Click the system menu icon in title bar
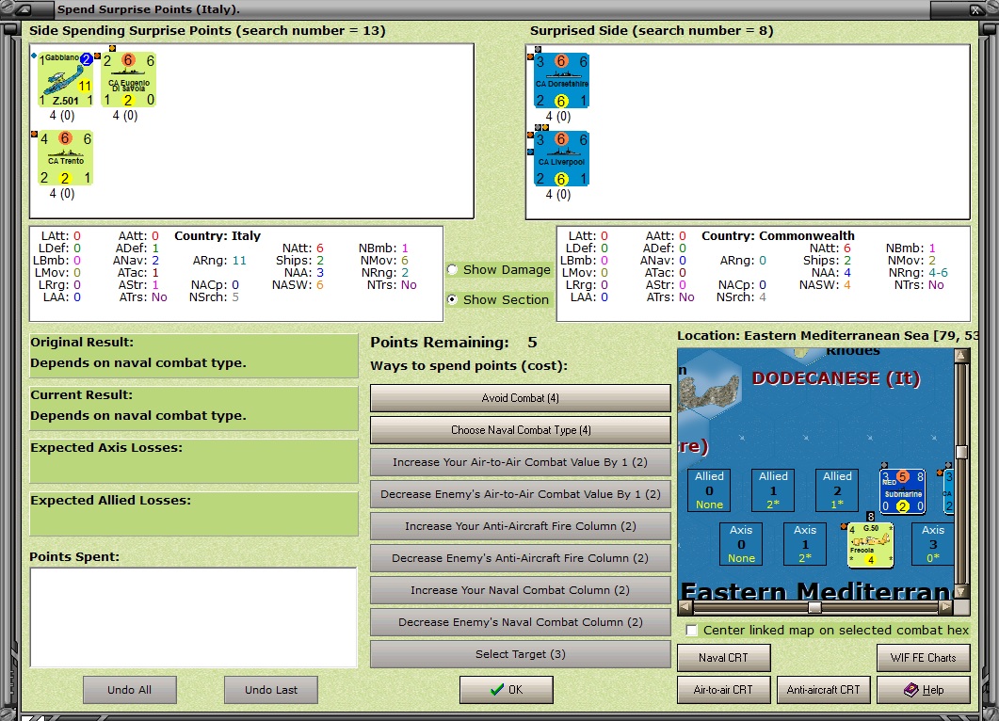Image resolution: width=999 pixels, height=721 pixels. point(25,8)
